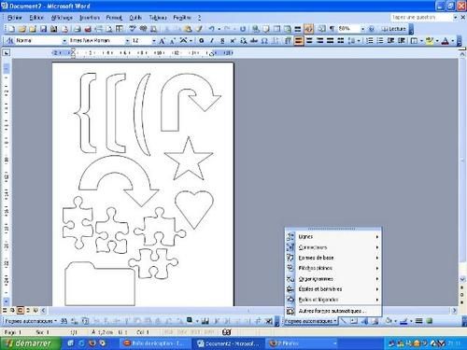Open the Formes automatiques drawing menu button
This screenshot has height=350, width=467.
[x=310, y=321]
